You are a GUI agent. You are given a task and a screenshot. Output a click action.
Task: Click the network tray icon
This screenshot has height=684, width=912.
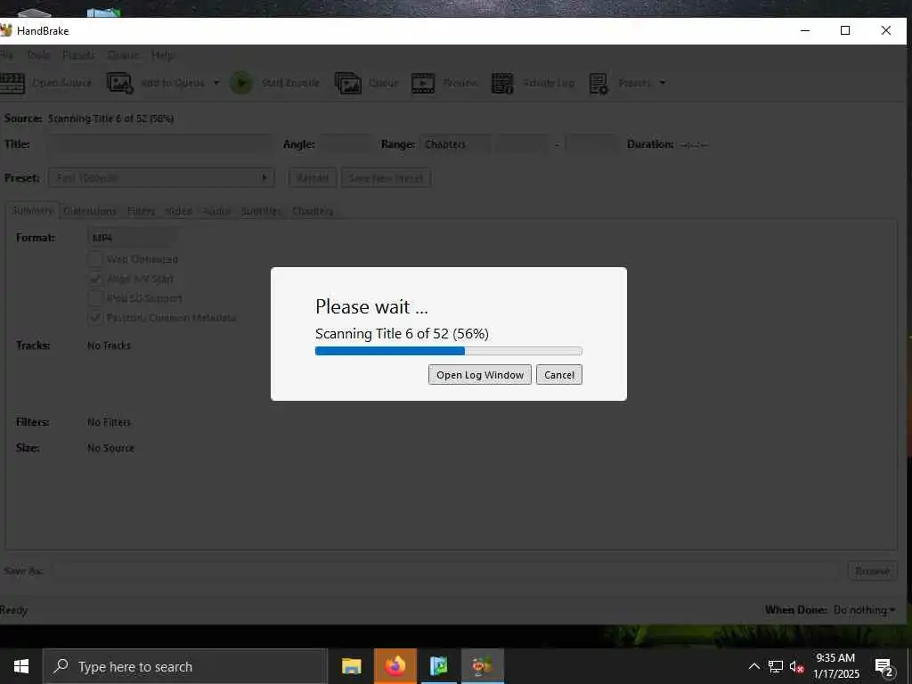[x=776, y=666]
